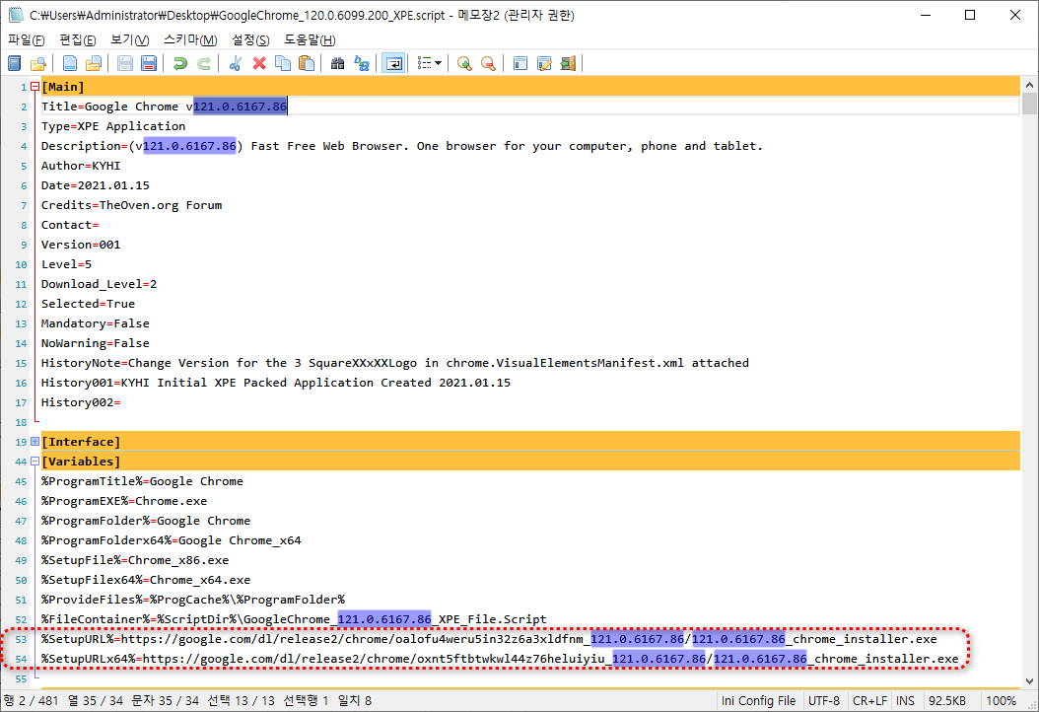The height and width of the screenshot is (712, 1039).
Task: Open the 스키마(M) menu
Action: [x=191, y=39]
